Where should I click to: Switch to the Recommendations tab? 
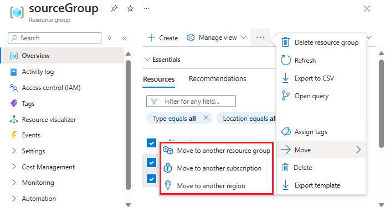point(217,79)
